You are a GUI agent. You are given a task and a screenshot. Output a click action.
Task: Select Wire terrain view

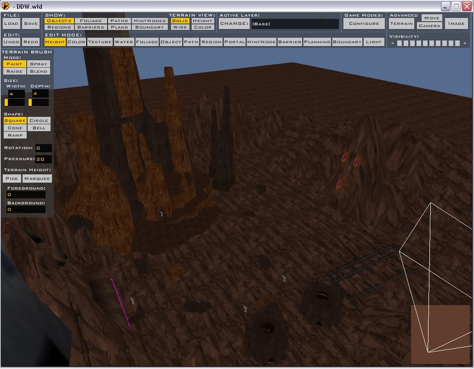tap(180, 27)
